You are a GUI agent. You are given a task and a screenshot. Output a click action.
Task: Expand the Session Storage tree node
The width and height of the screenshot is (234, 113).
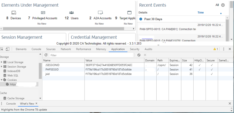click(2, 66)
